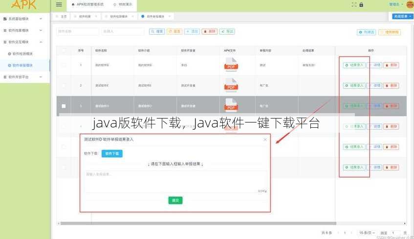Viewport: 414px width, 239px height.
Task: Expand 软件开放平台 in the sidebar
Action: pyautogui.click(x=25, y=77)
